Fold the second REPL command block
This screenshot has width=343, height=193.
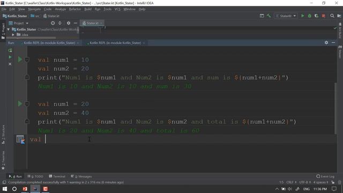[27, 103]
